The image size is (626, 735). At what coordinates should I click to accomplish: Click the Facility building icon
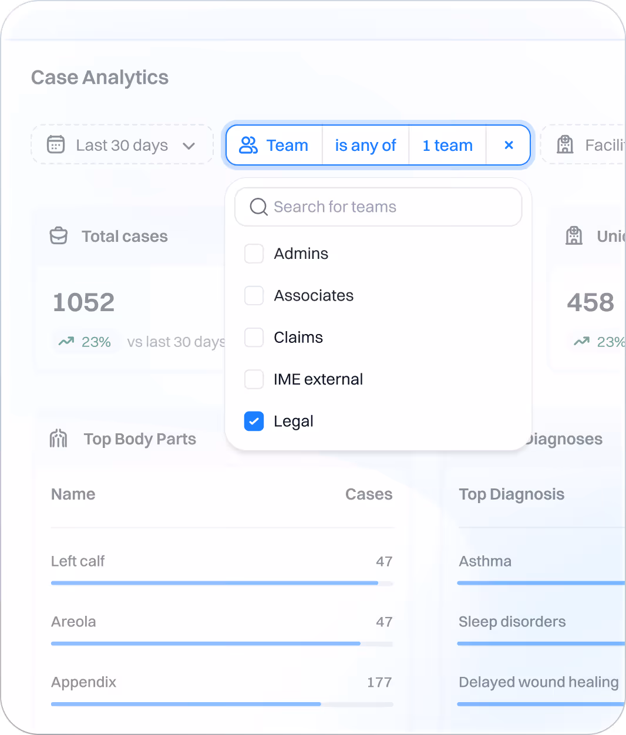[565, 144]
